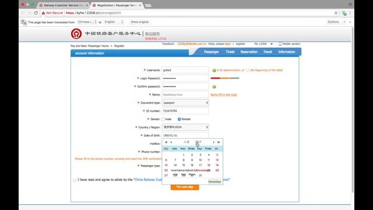Open the China Railway Customer service terms link

(148, 180)
